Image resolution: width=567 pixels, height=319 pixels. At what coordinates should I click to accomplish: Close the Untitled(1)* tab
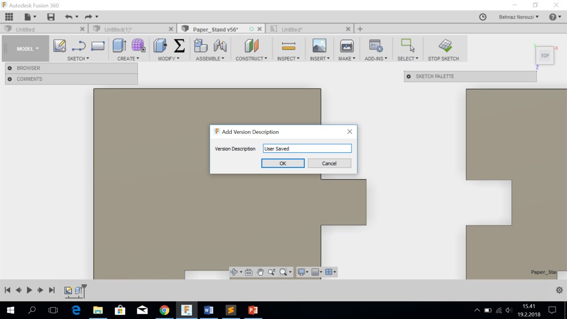(171, 29)
